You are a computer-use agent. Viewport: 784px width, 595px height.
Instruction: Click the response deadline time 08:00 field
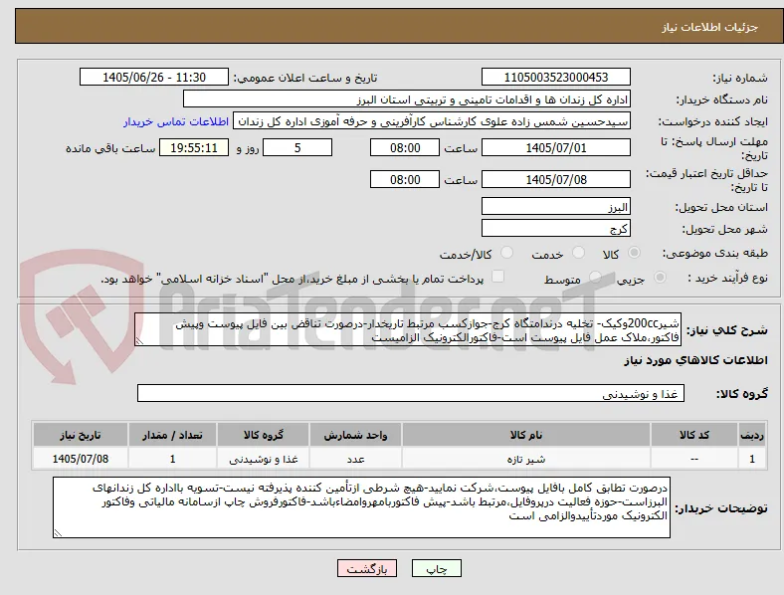point(405,147)
